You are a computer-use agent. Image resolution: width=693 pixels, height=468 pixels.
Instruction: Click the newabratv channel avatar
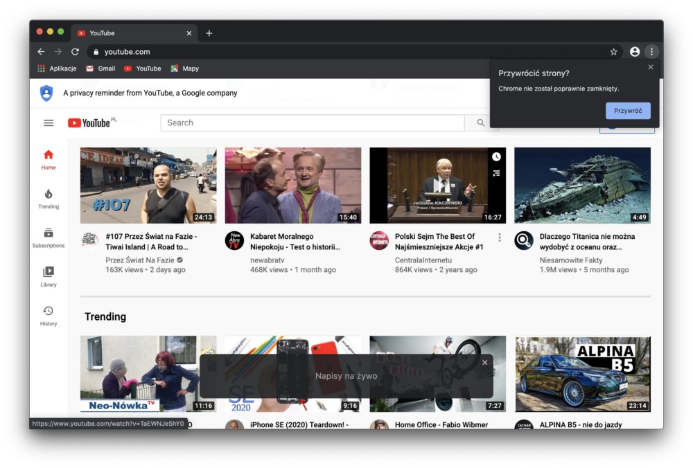tap(234, 241)
